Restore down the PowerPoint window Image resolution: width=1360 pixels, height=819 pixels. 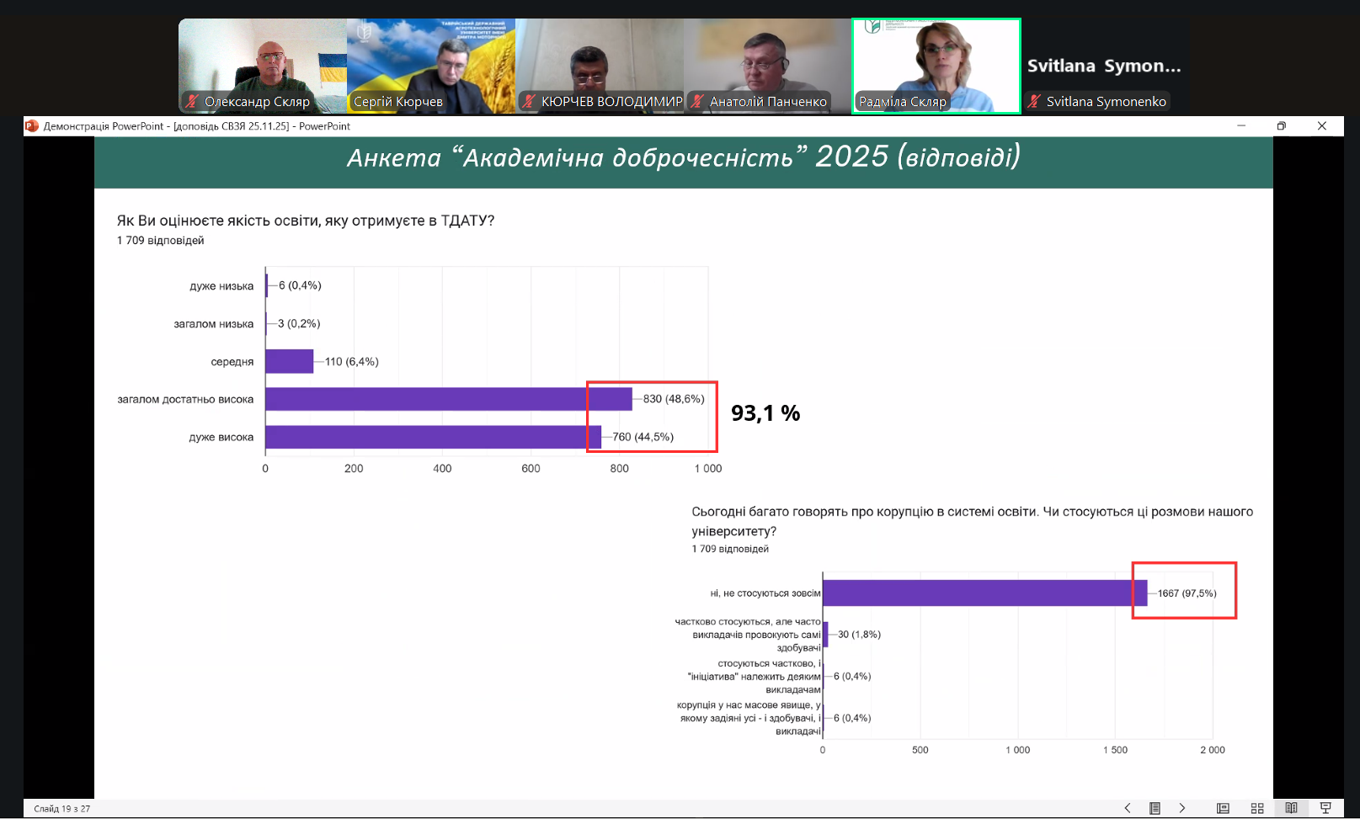(x=1282, y=126)
